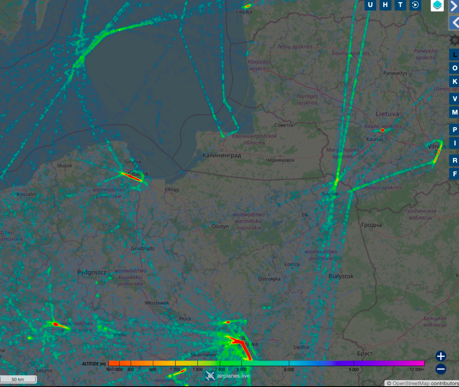Click the Skierniewice city label

204,355
